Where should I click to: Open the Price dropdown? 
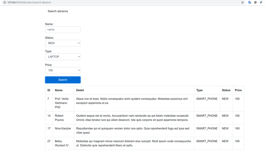click(63, 70)
